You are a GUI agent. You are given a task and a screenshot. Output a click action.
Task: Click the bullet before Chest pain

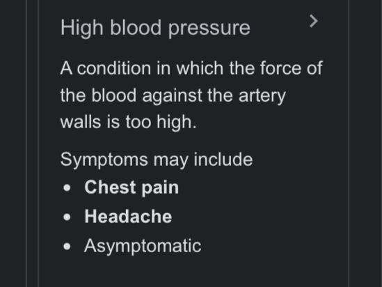pyautogui.click(x=67, y=188)
